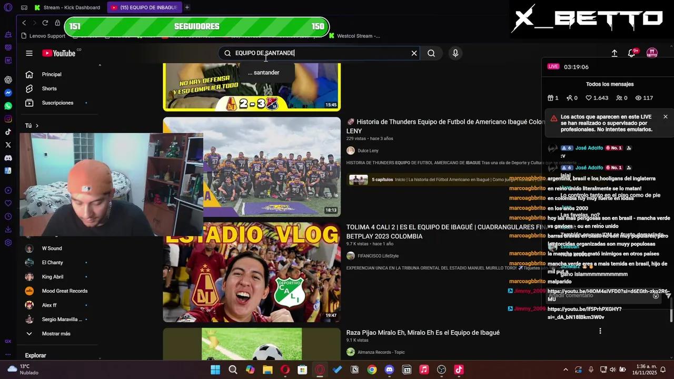Click the YouTube search input field
Screen dimensions: 674x379
(x=319, y=53)
